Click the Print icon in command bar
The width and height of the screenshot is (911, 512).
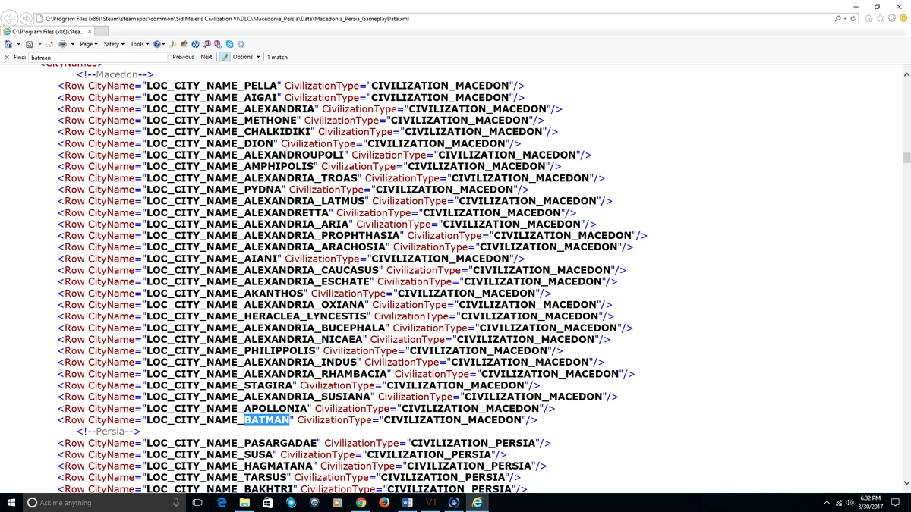[62, 44]
